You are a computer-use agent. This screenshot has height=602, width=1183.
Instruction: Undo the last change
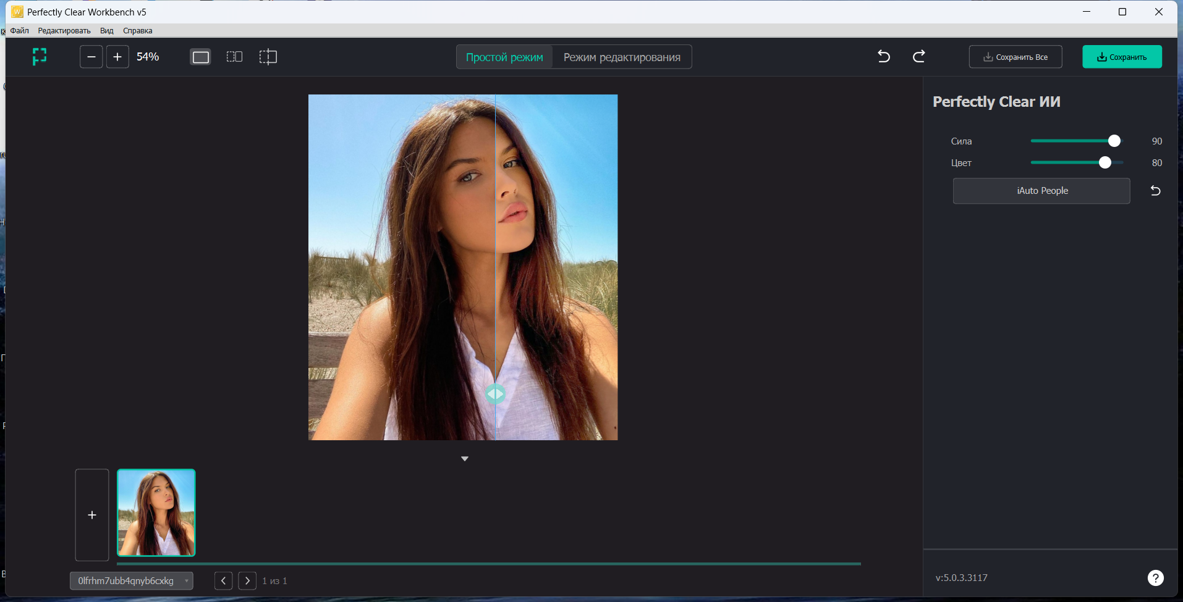[x=884, y=57]
